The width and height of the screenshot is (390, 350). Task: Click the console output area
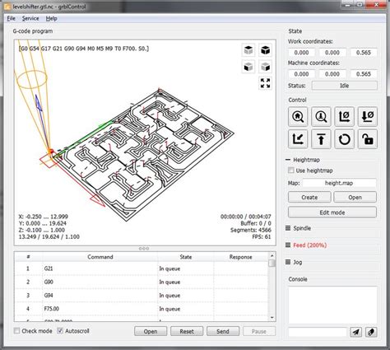click(332, 305)
